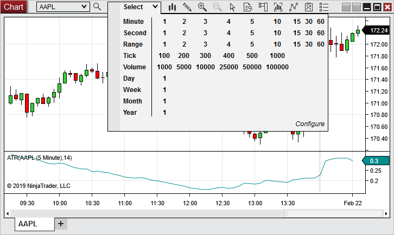This screenshot has width=394, height=235.
Task: Open the properties list icon
Action: (324, 7)
